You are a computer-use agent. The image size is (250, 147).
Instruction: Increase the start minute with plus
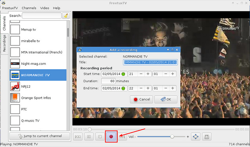(x=173, y=74)
